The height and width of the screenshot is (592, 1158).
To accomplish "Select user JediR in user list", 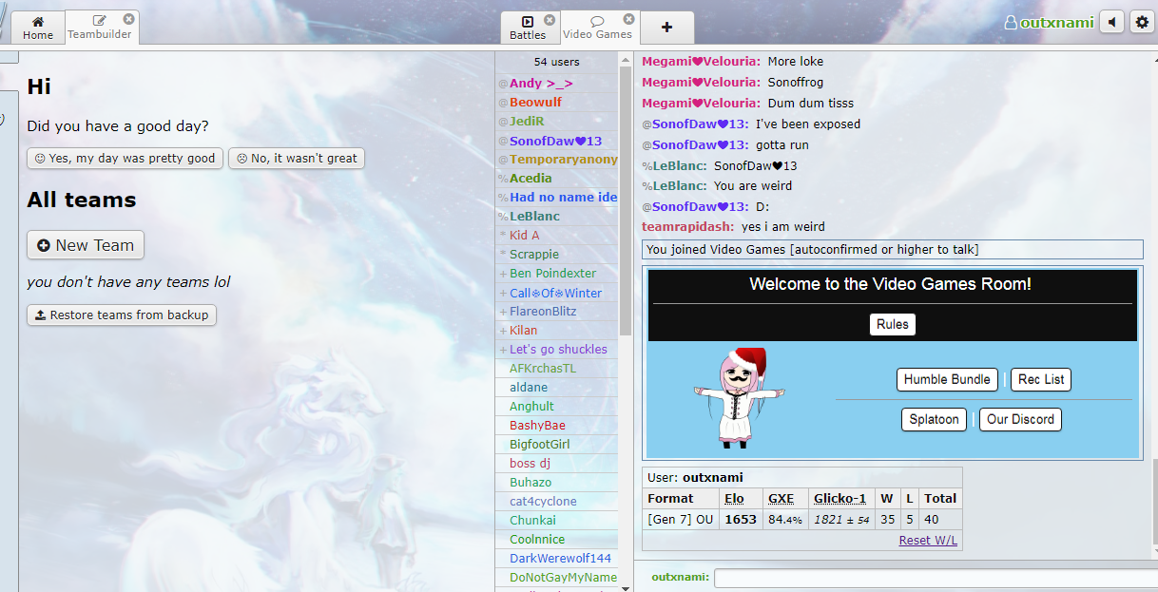I will [557, 122].
